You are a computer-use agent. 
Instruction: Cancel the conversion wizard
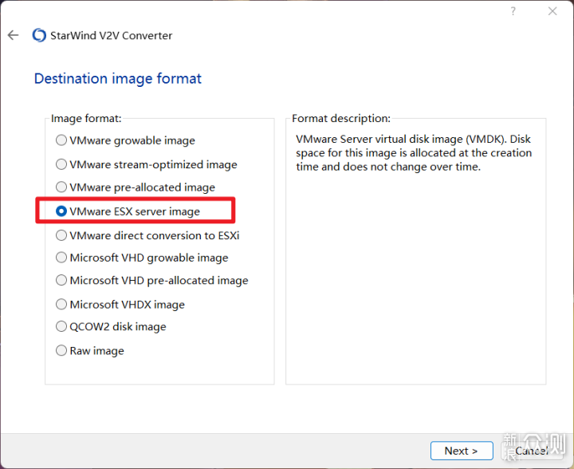click(x=532, y=451)
